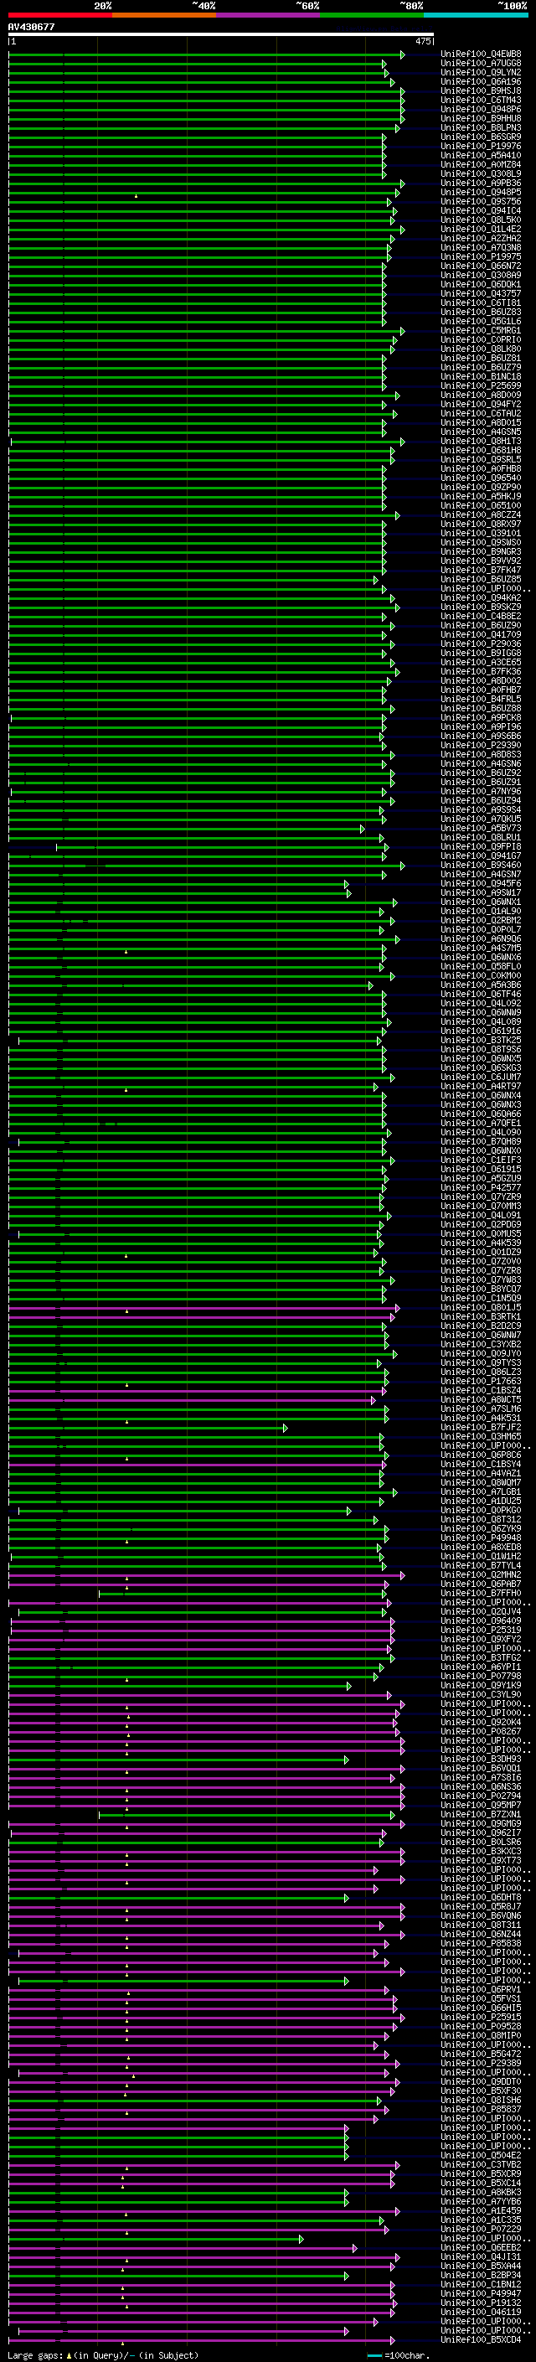536x2362 pixels.
Task: Click the orange ~40% legend segment
Action: pos(164,15)
